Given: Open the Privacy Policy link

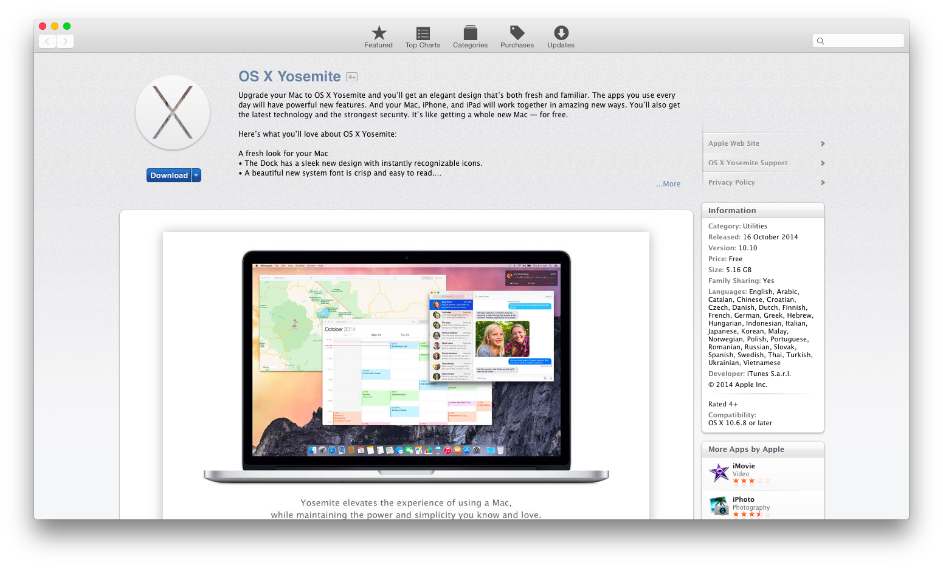Looking at the screenshot, I should 731,182.
